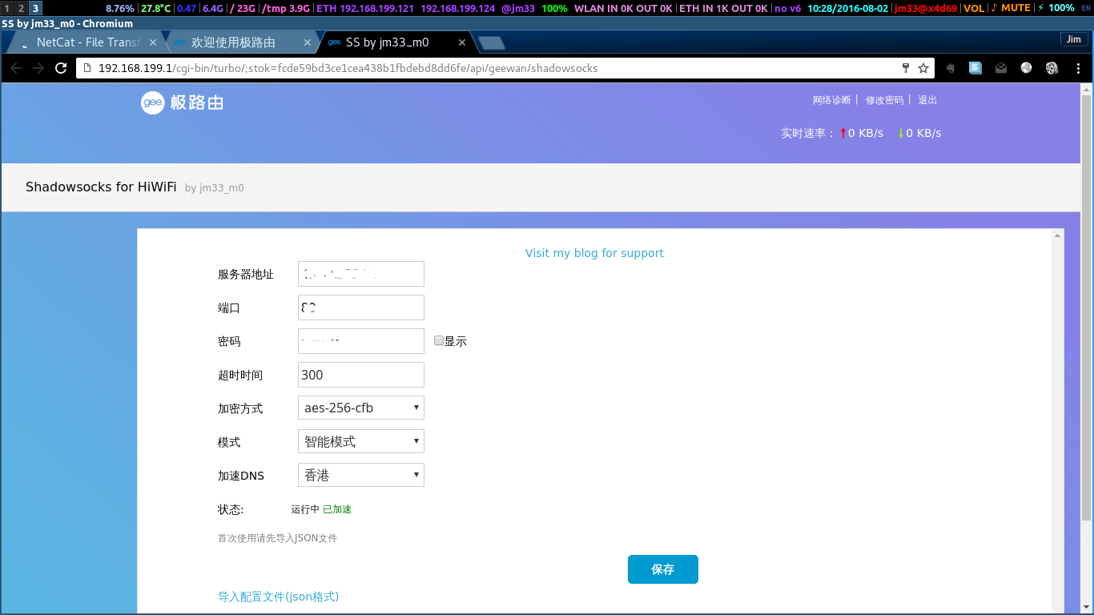Viewport: 1094px width, 615px height.
Task: Close the SS by jm33_m0 tab
Action: click(462, 42)
